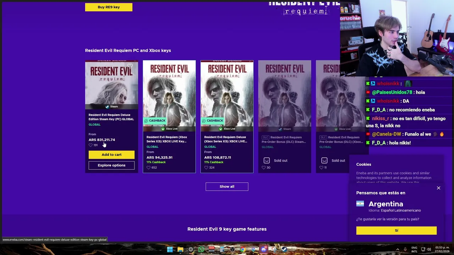Wishlist the Deluxe Edition Steam Key card
The width and height of the screenshot is (454, 255).
pyautogui.click(x=130, y=66)
